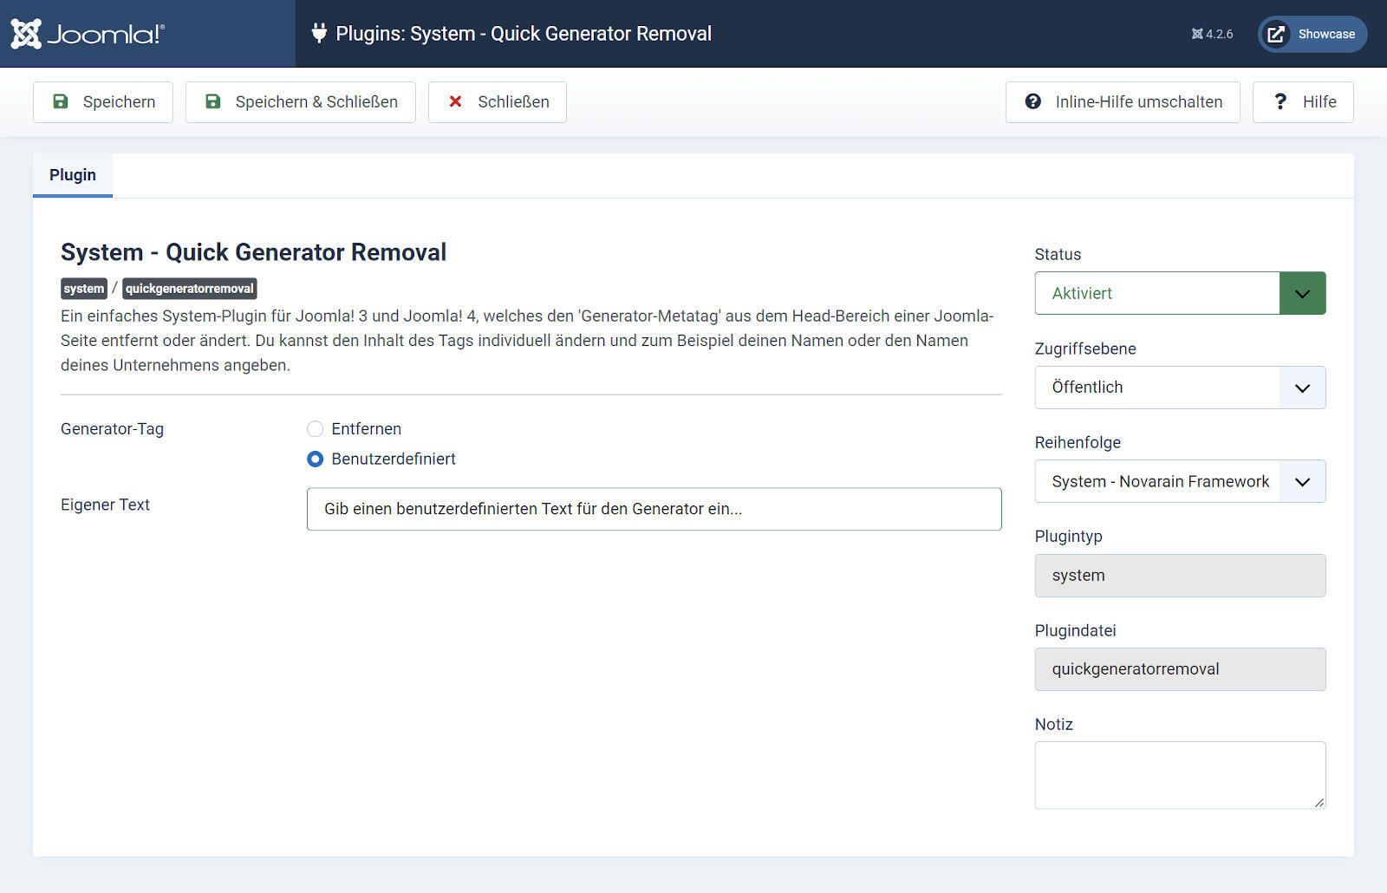Click the Showcase external link icon
The height and width of the screenshot is (893, 1387).
[1275, 35]
